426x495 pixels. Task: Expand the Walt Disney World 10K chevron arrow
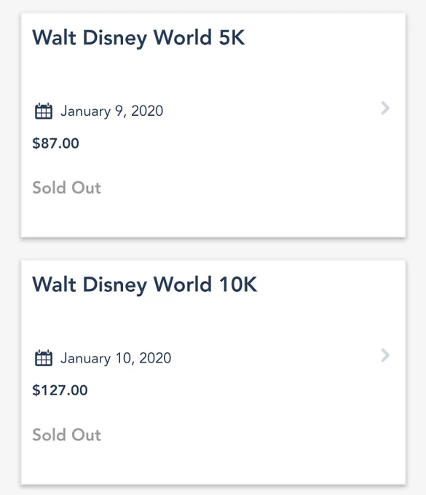385,355
